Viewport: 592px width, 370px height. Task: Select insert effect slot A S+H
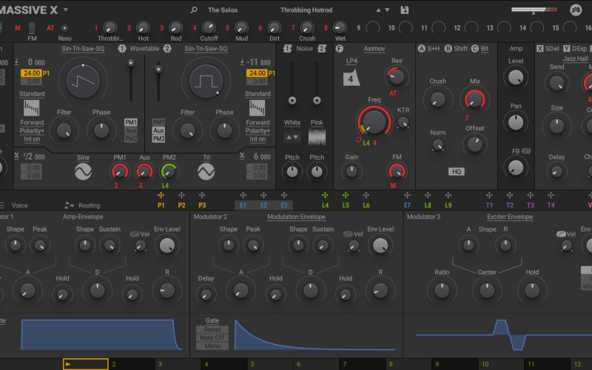point(428,49)
